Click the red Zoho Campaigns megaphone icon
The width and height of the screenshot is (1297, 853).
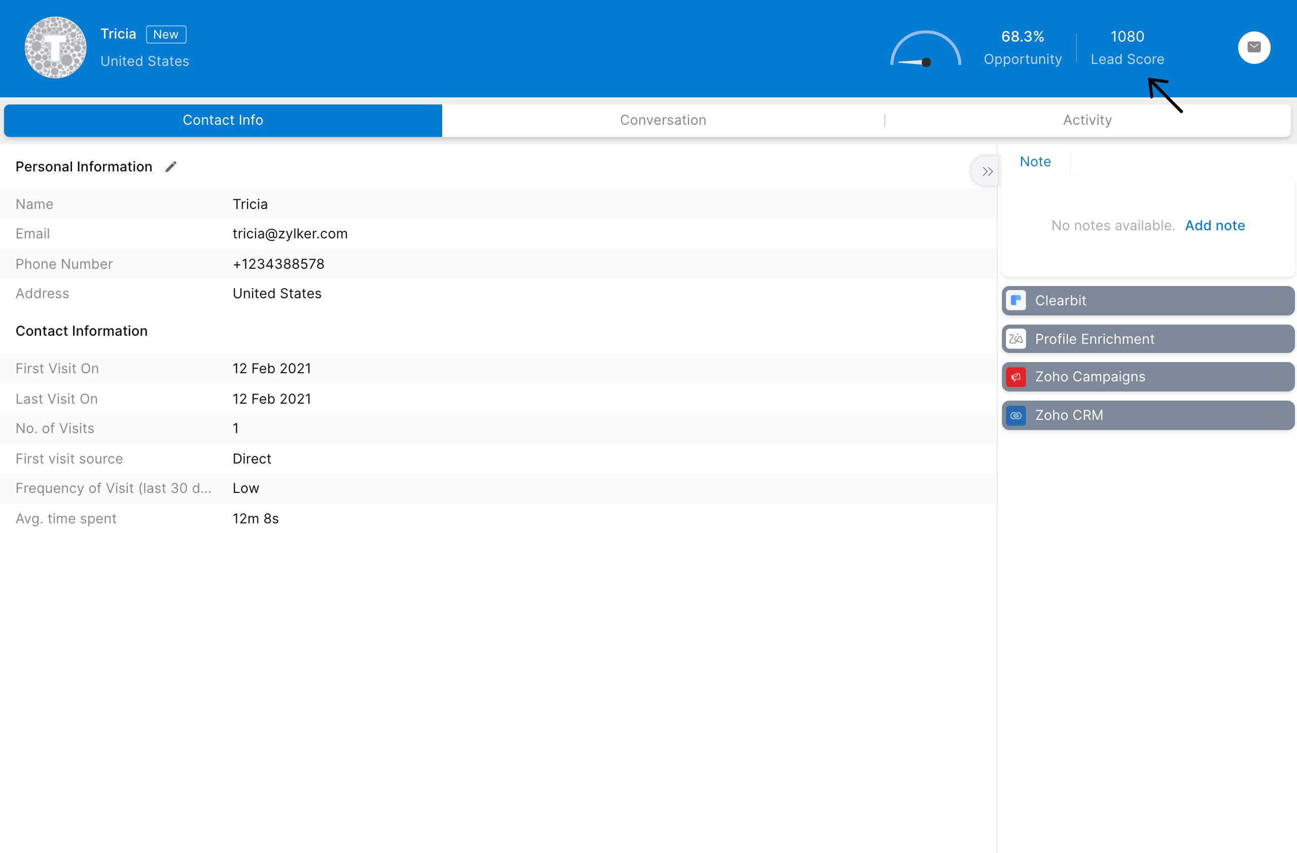(x=1016, y=377)
